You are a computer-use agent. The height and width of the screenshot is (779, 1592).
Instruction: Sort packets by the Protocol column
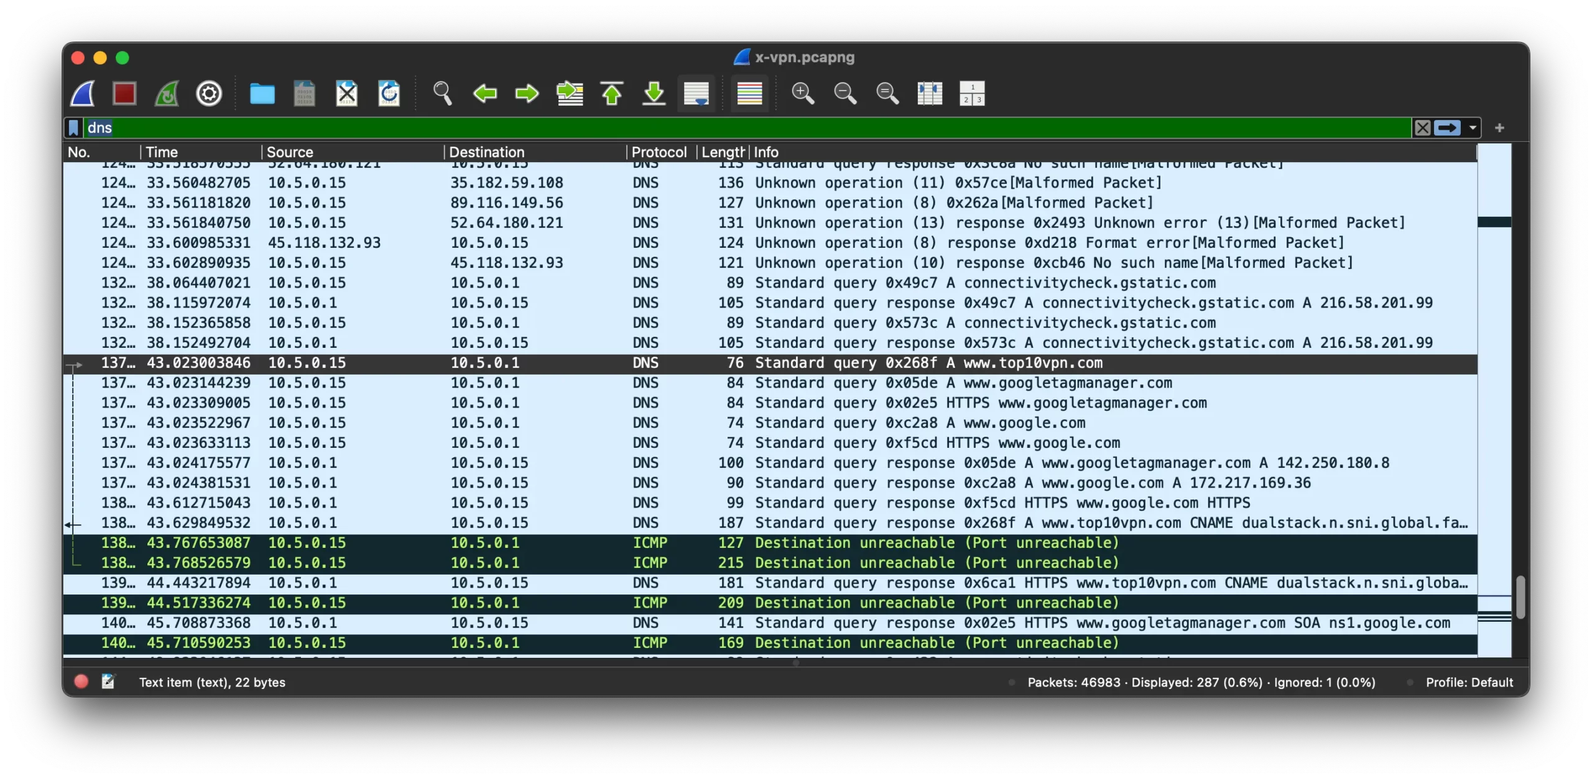click(659, 152)
